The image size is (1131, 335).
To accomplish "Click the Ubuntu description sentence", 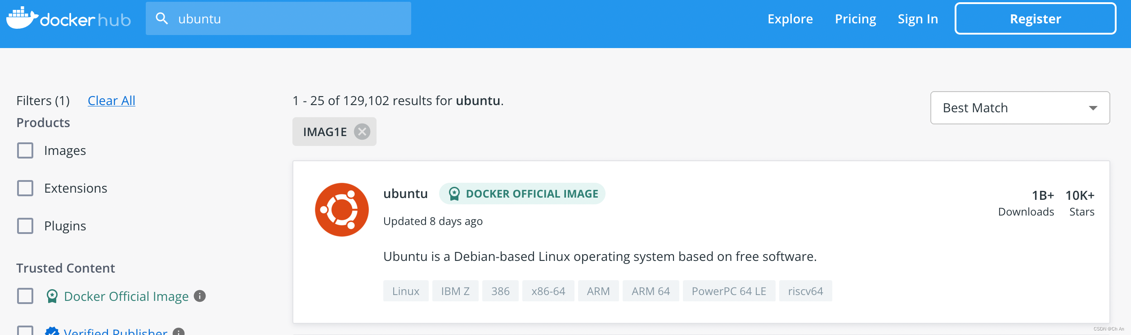I will 600,256.
